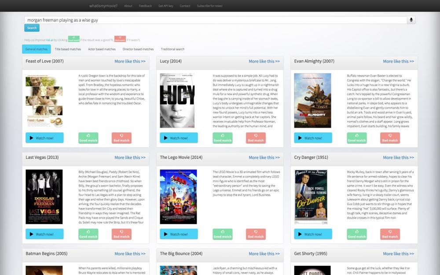440x275 pixels.
Task: Switch to Actor based matches tab
Action: point(102,49)
